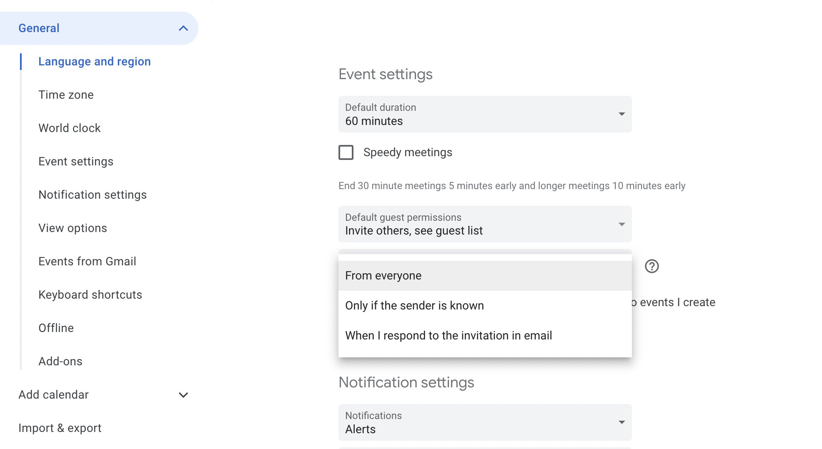The height and width of the screenshot is (449, 822).
Task: Go to Import & export
Action: tap(60, 427)
